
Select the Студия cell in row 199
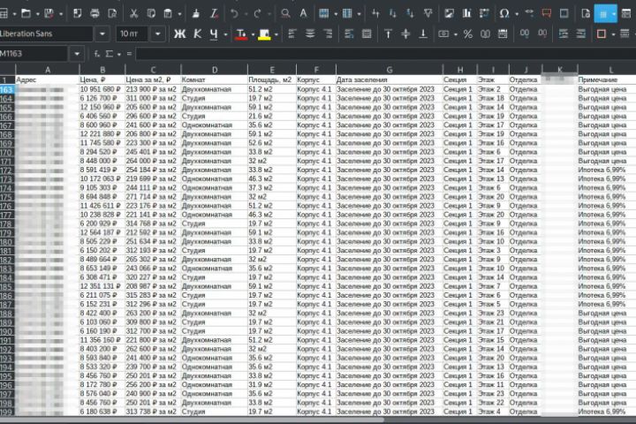[x=214, y=412]
